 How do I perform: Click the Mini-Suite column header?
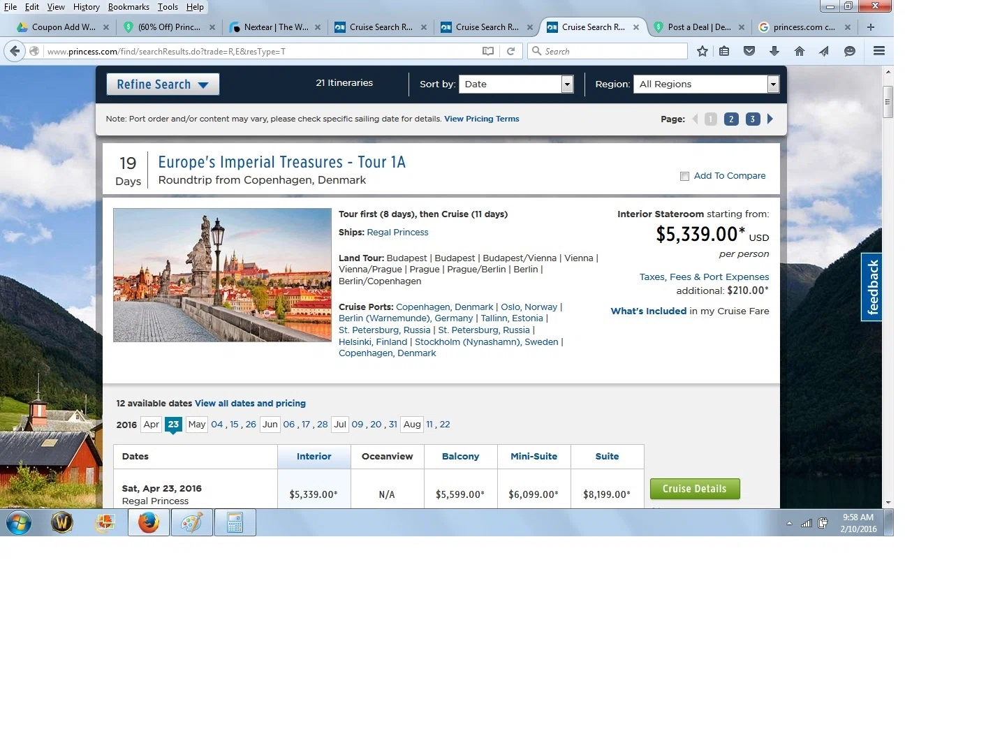[x=534, y=457]
